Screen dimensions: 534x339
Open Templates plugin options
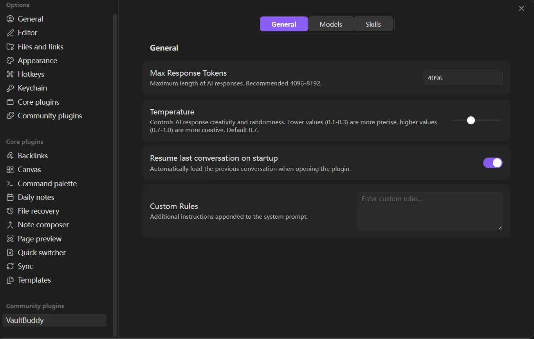coord(54,280)
